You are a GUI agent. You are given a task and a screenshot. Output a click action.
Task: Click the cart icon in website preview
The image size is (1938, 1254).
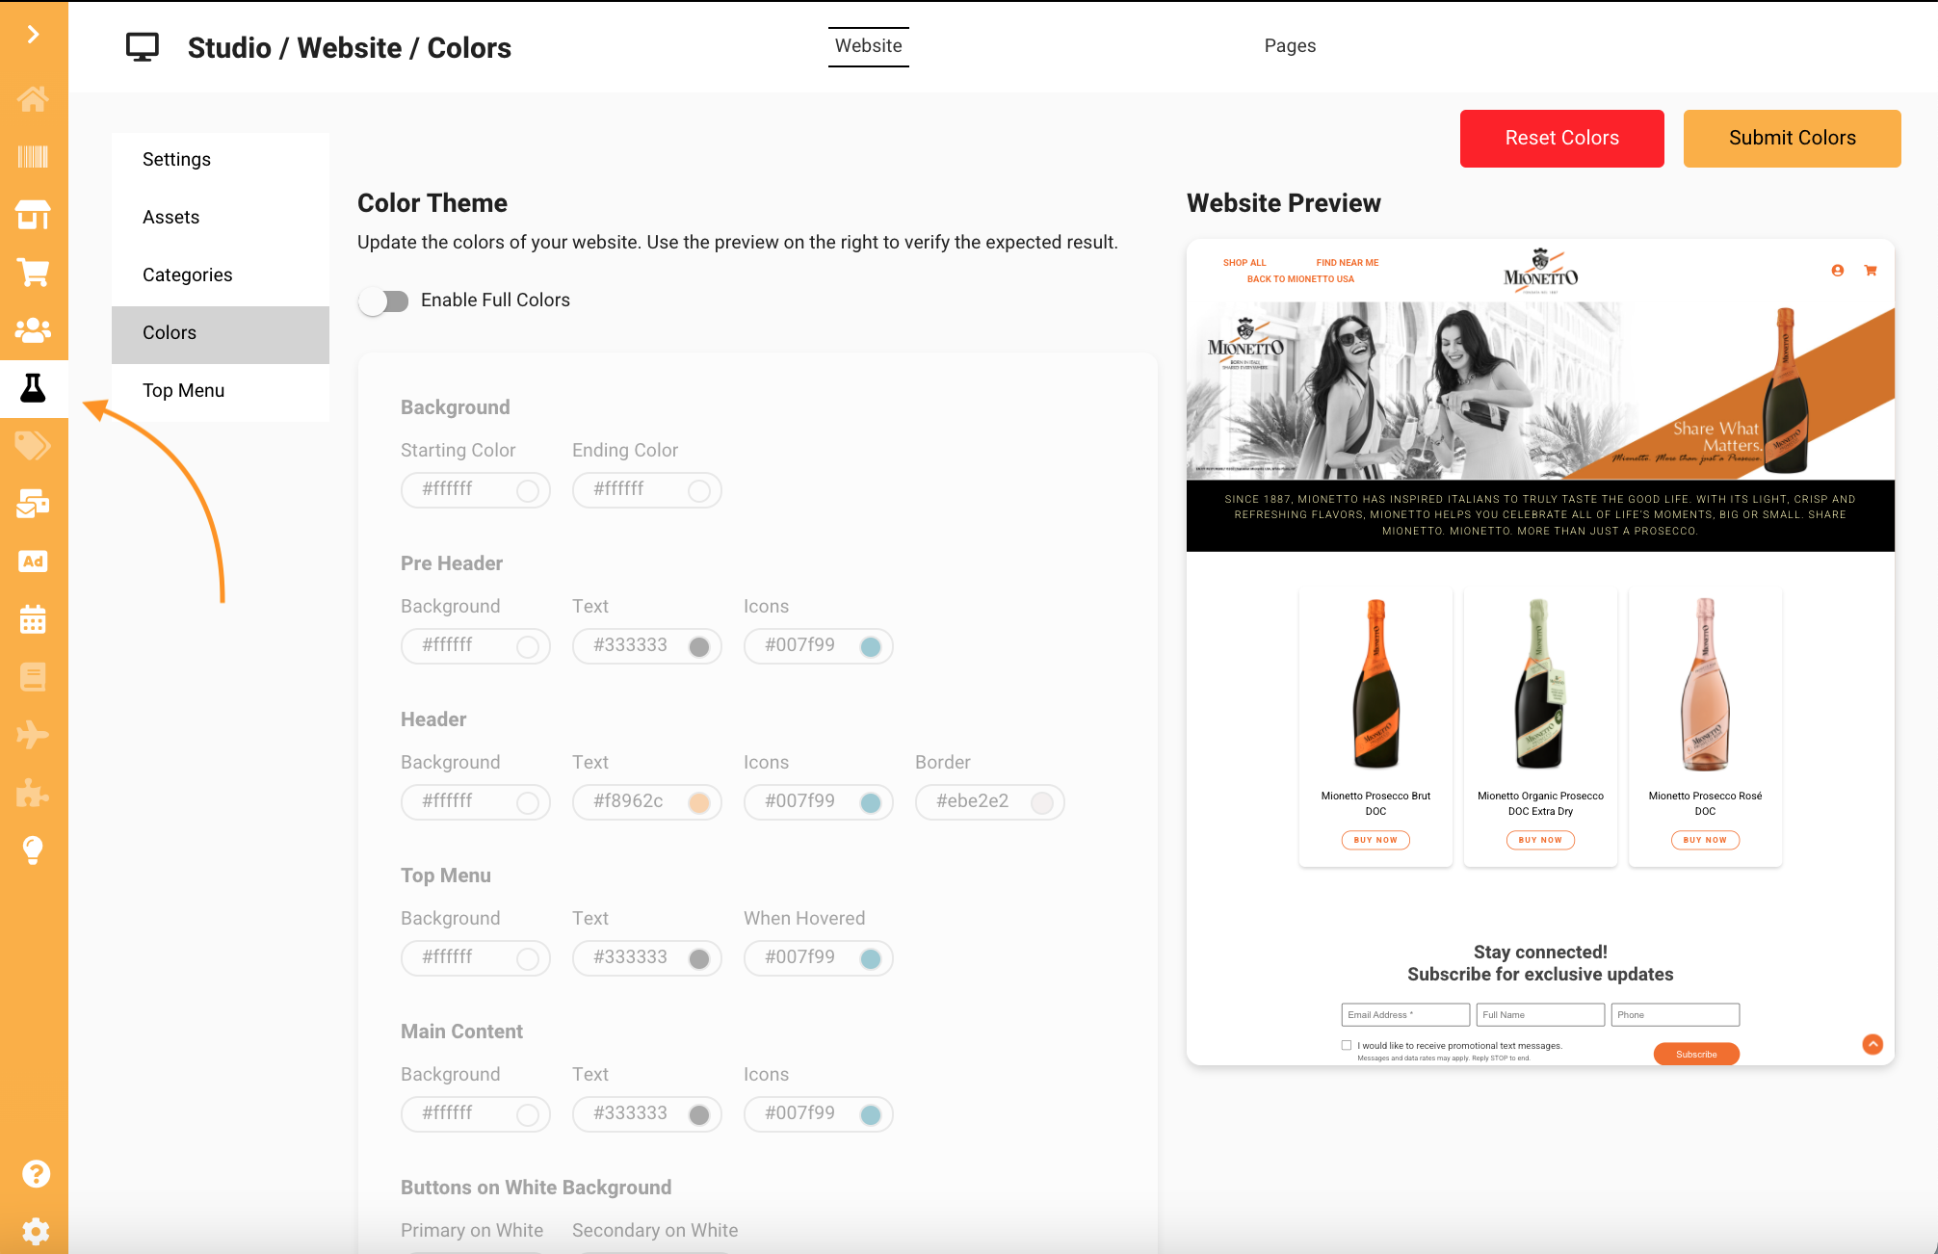(1871, 271)
